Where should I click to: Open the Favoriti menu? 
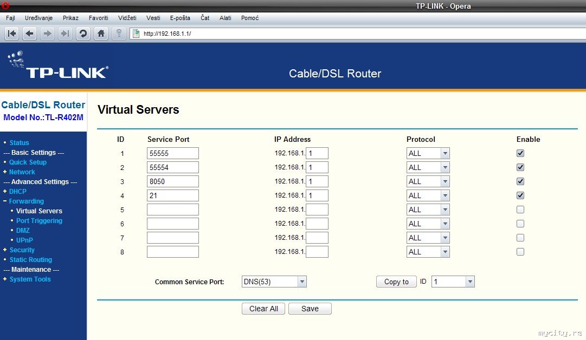click(x=98, y=18)
